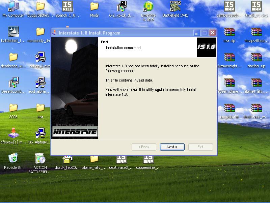Click Next in the Interstate installer
This screenshot has height=203, width=270.
tap(172, 147)
